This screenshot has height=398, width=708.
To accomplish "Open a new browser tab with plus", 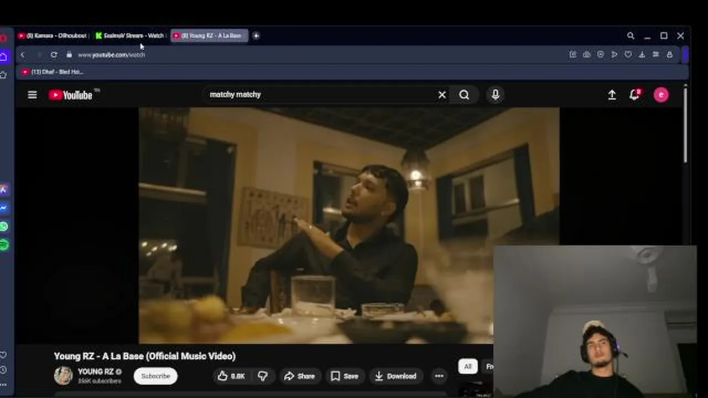I will pos(256,36).
